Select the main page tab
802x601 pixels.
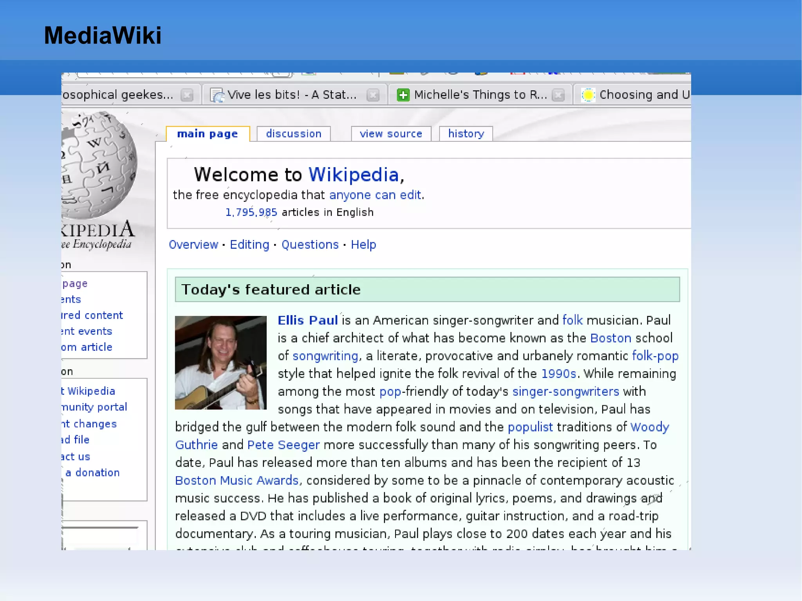(207, 134)
